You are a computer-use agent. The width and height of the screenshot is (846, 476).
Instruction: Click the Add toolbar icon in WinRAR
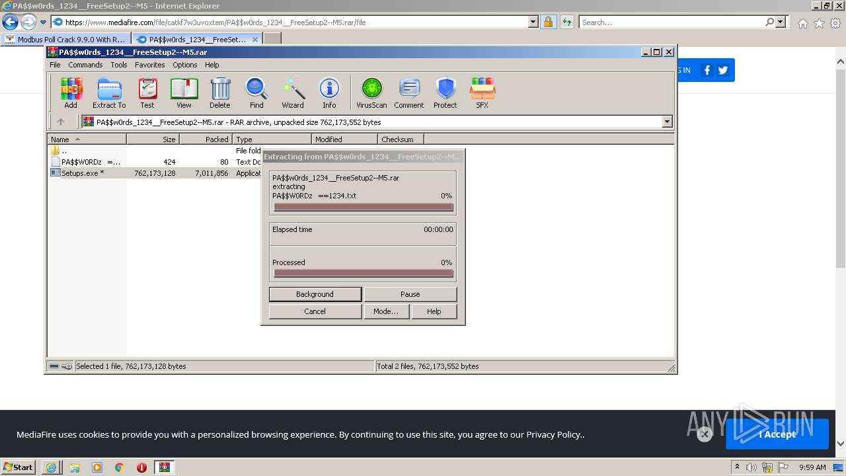point(71,93)
